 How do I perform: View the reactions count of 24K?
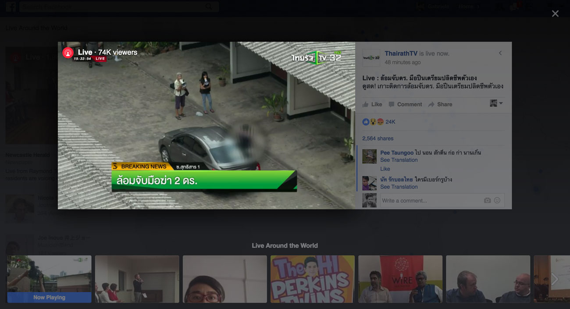(x=390, y=122)
